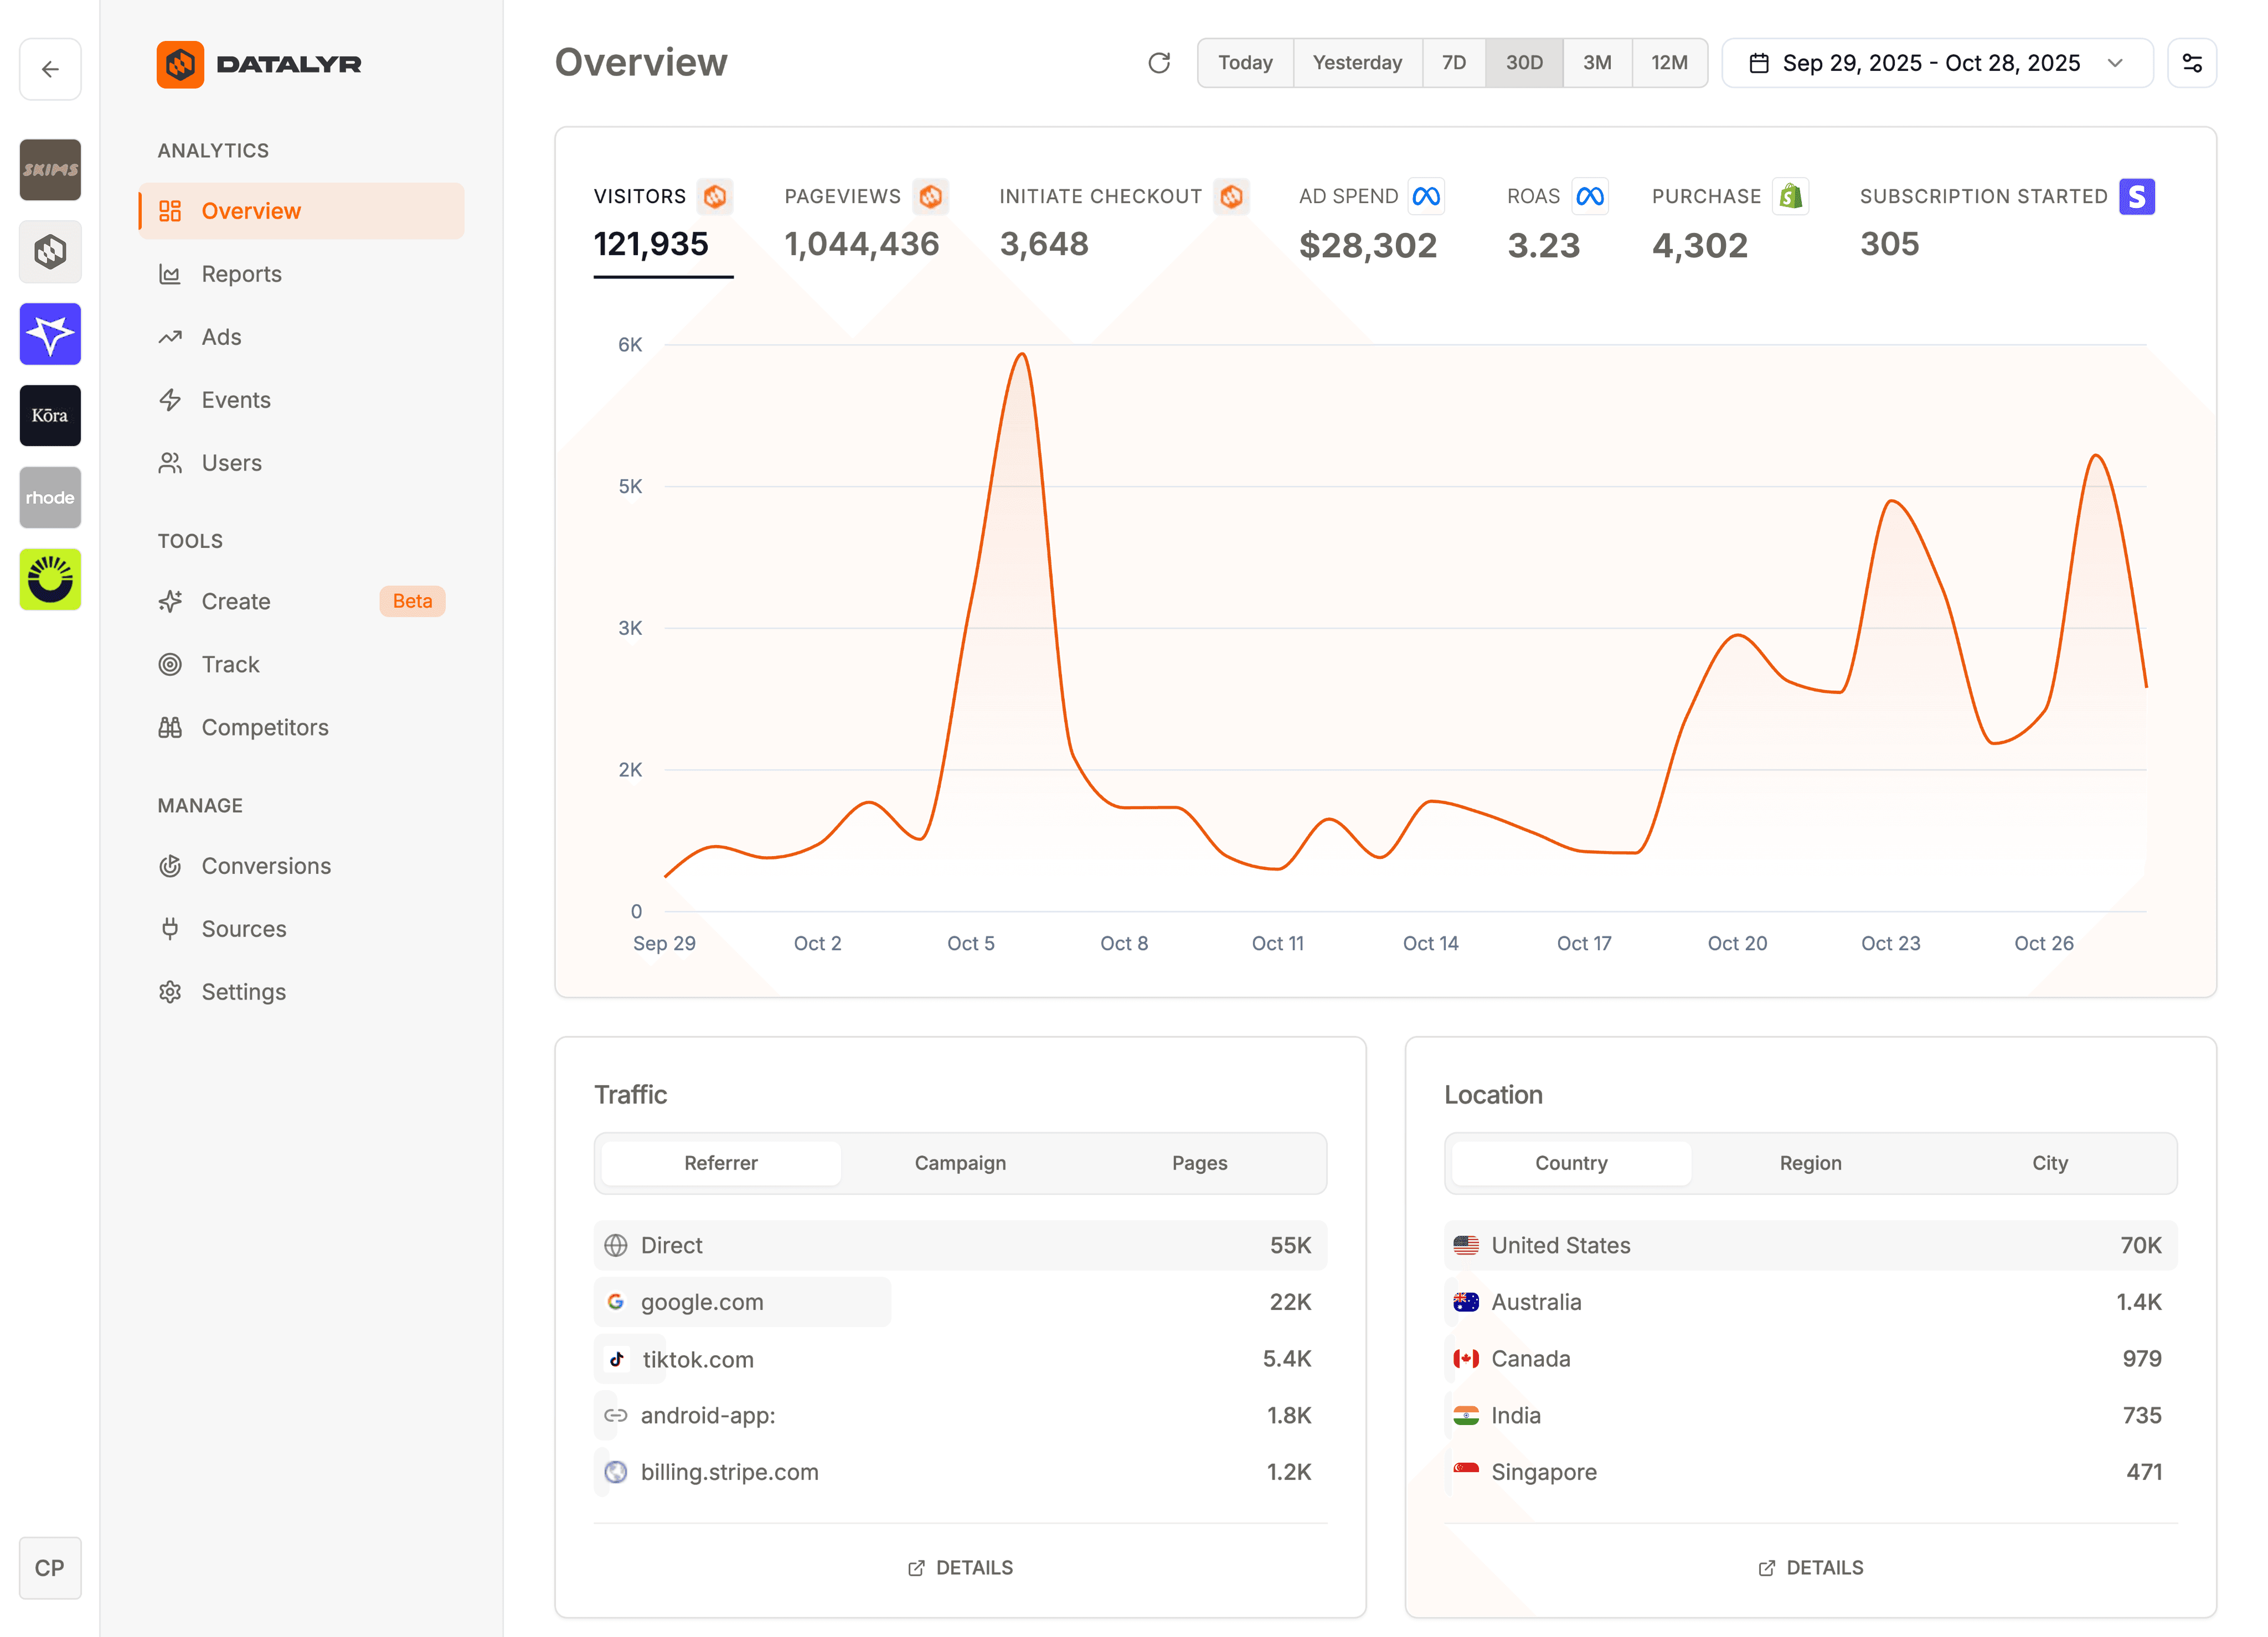Open the filter settings icon top right

(x=2192, y=62)
